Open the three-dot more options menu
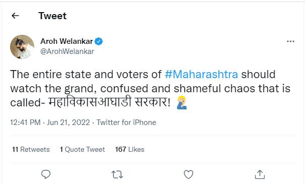305x184 pixels. tap(290, 41)
